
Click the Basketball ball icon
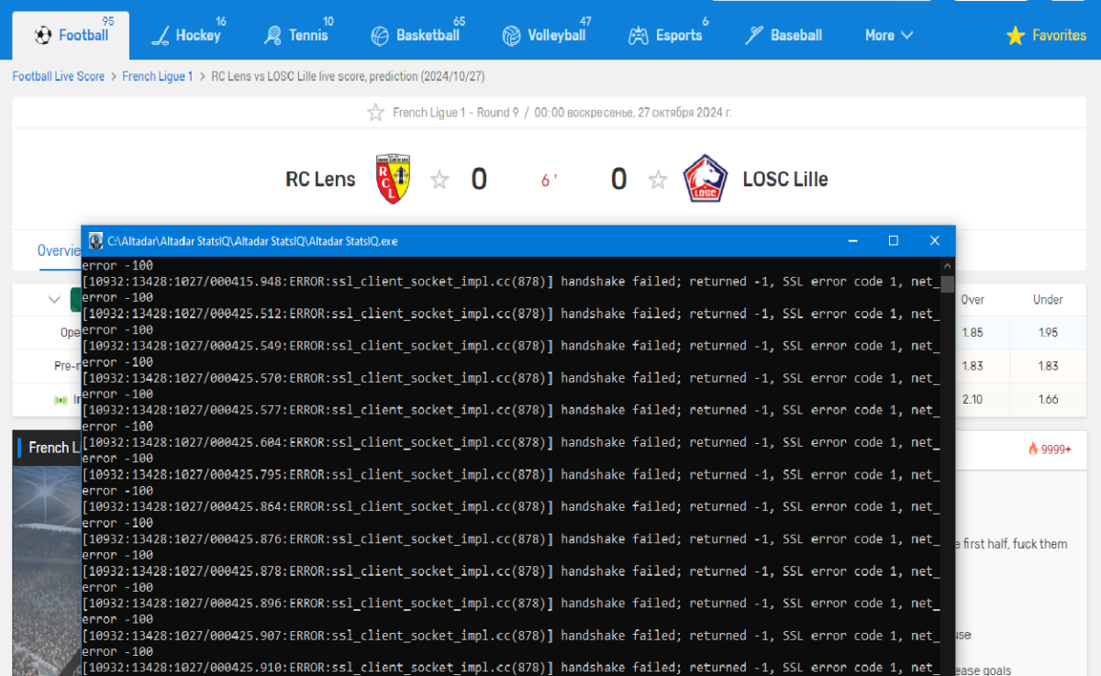pyautogui.click(x=380, y=36)
